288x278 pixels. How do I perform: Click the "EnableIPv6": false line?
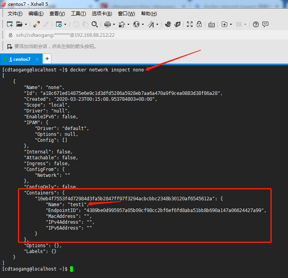(x=51, y=117)
